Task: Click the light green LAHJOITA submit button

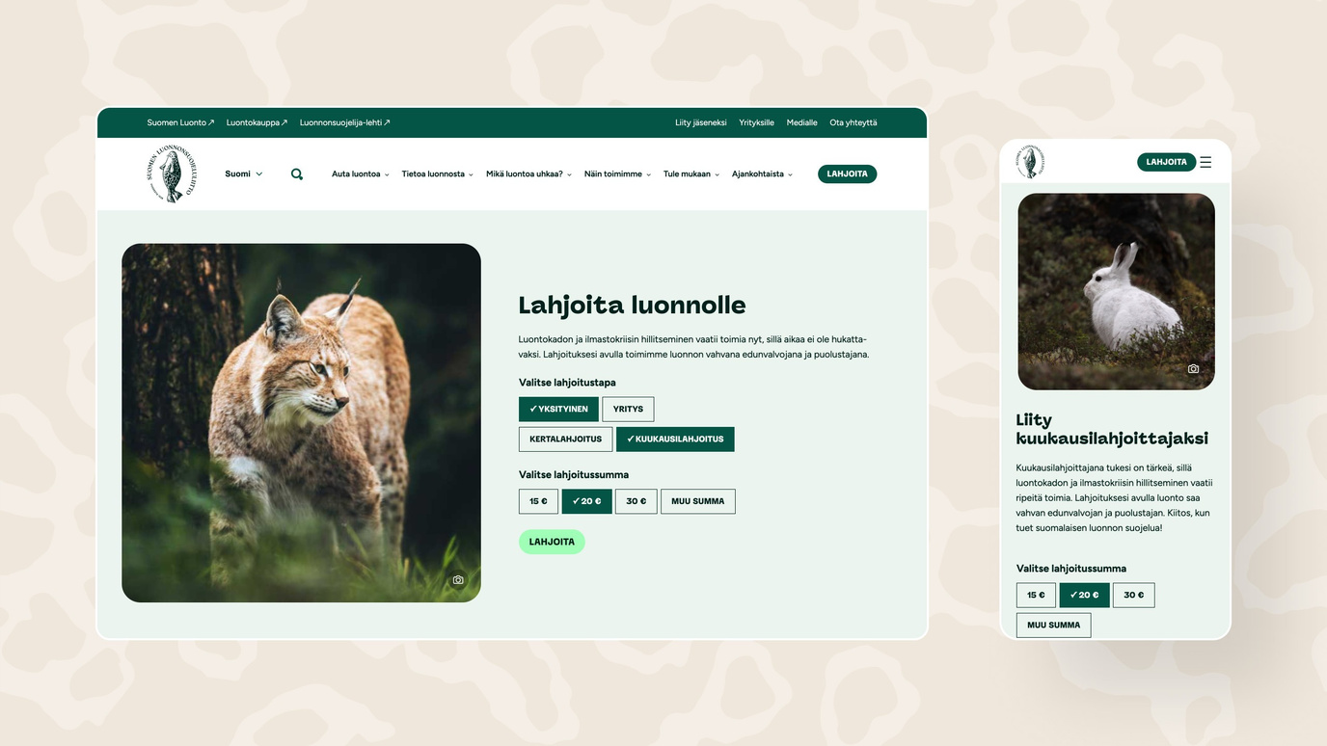Action: (x=552, y=542)
